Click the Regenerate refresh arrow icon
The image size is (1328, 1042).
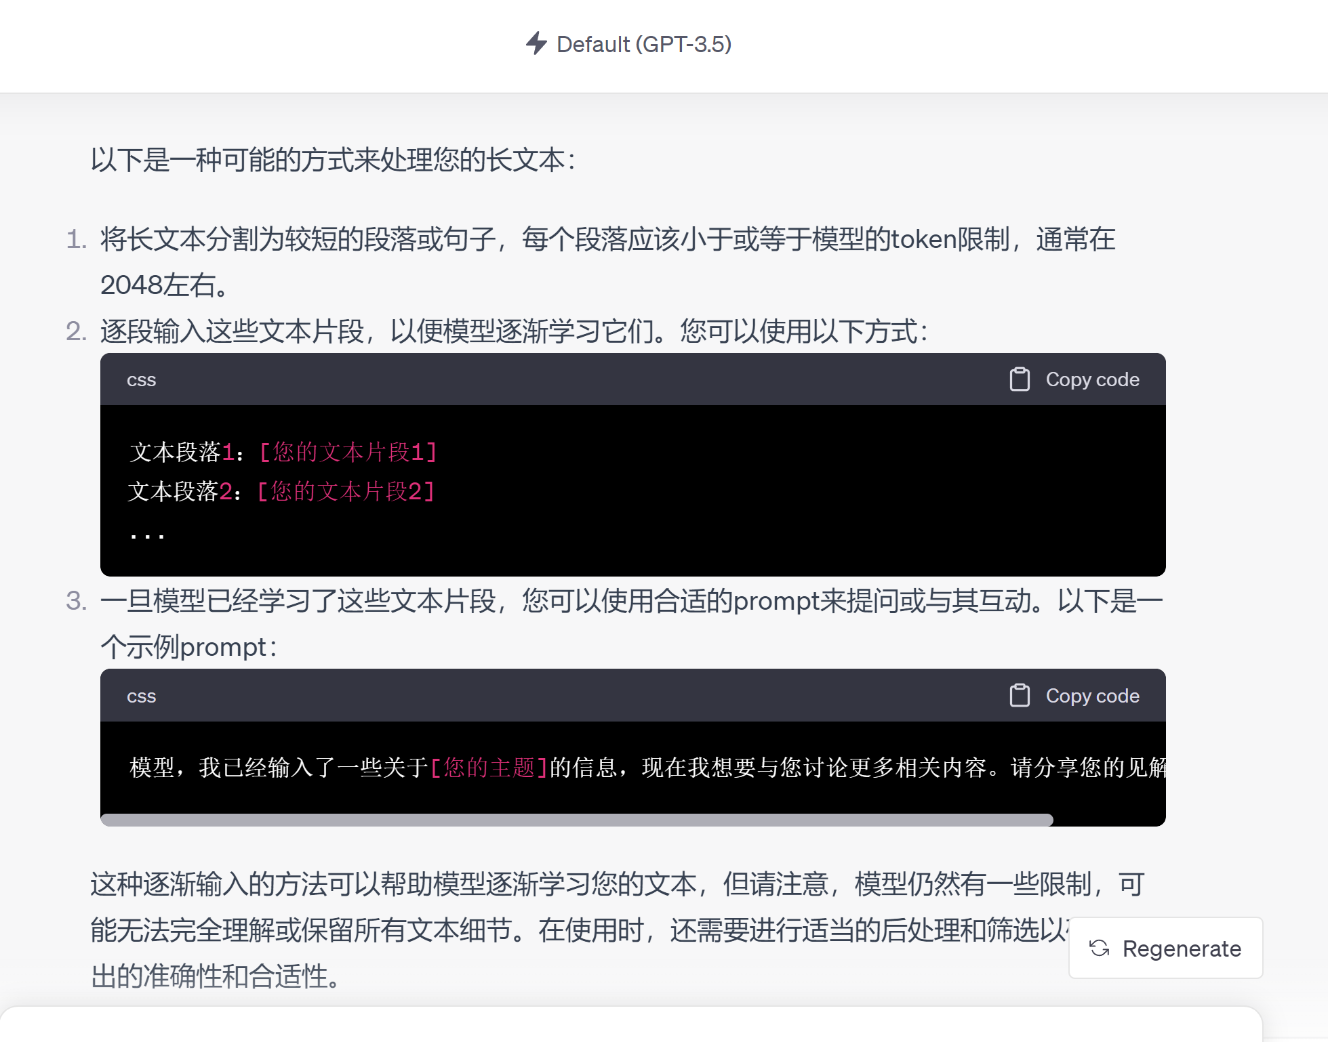pos(1100,949)
